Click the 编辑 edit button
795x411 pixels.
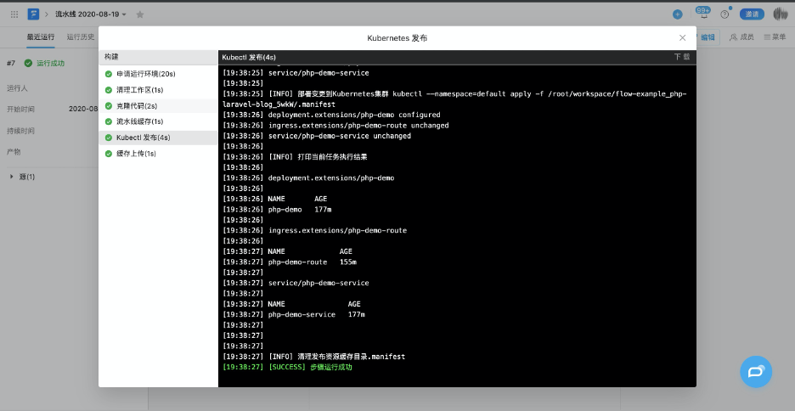(708, 37)
